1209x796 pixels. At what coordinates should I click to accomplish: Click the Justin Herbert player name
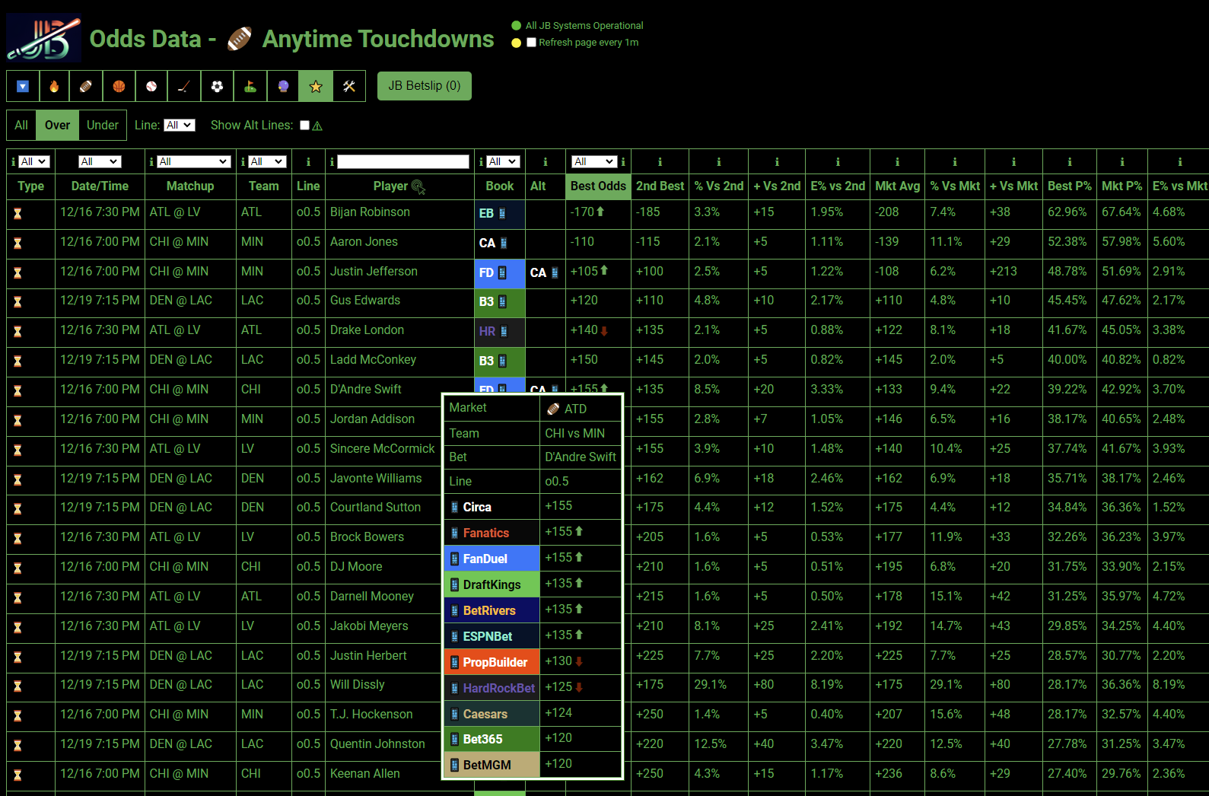(368, 656)
